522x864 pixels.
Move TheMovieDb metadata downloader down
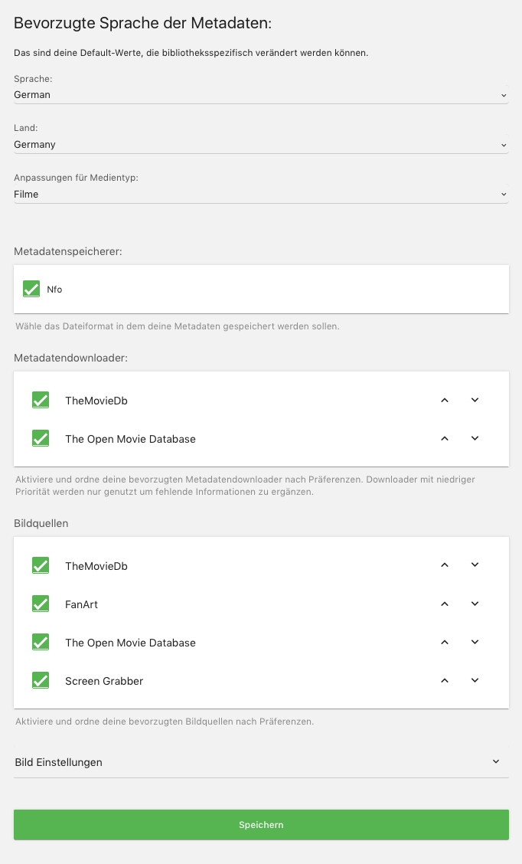(475, 400)
